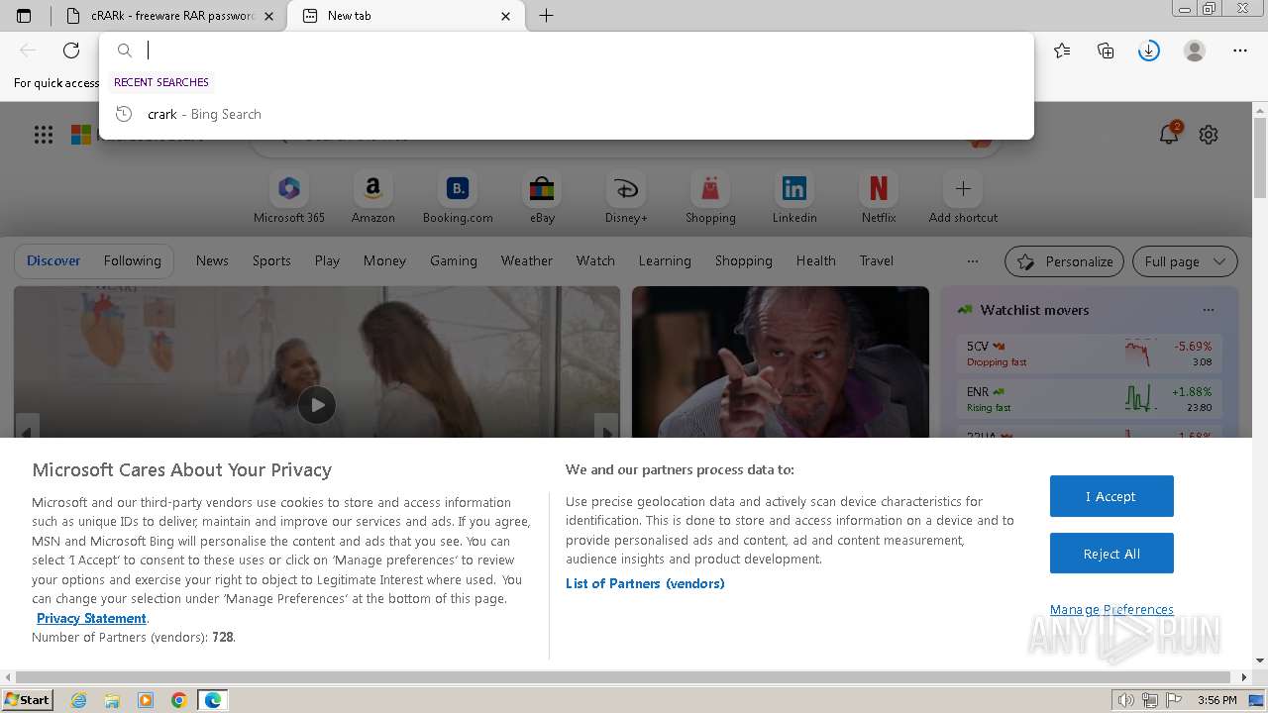Image resolution: width=1268 pixels, height=713 pixels.
Task: Open eBay shortcut
Action: click(542, 199)
